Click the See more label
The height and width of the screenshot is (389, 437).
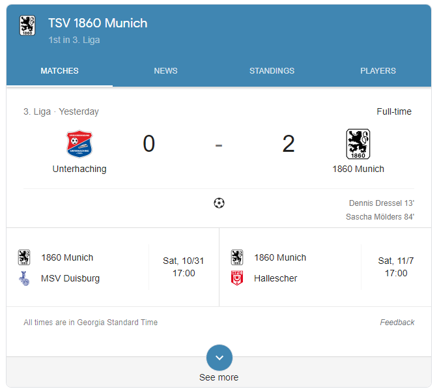pos(219,377)
